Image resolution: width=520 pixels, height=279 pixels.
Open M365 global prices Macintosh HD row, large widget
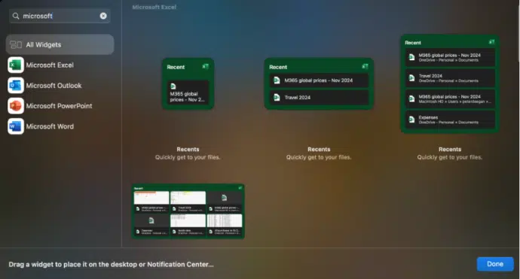(450, 99)
